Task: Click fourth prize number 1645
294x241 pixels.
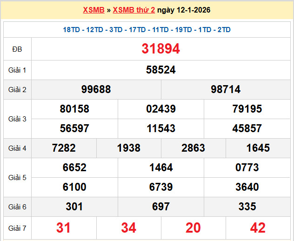Action: click(x=258, y=148)
